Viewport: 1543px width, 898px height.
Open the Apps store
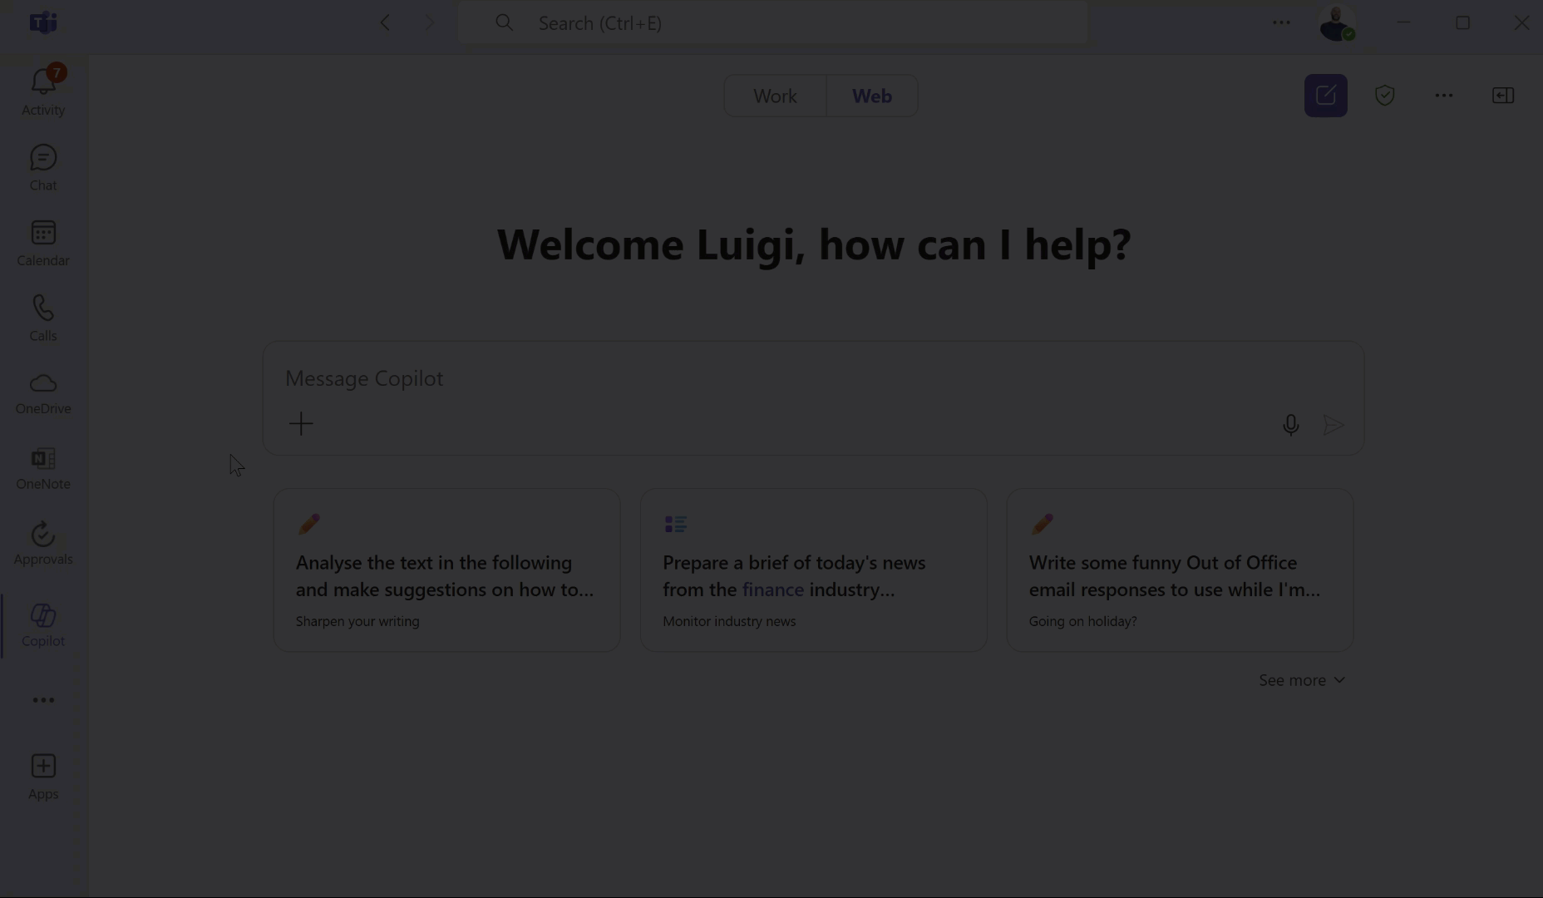point(43,777)
